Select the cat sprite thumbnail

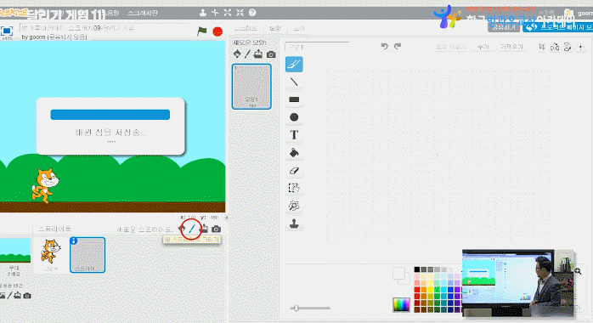[x=51, y=254]
